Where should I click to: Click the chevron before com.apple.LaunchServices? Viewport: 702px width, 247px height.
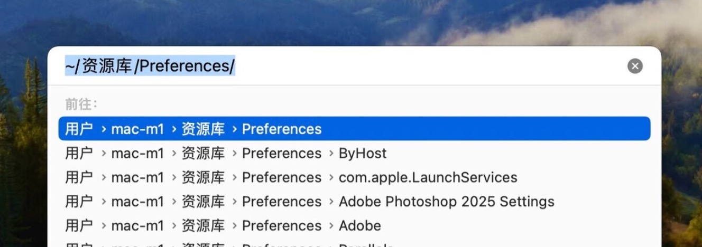point(330,178)
